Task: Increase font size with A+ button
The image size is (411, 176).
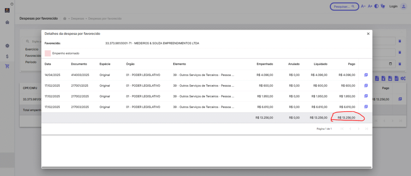Action: click(370, 6)
